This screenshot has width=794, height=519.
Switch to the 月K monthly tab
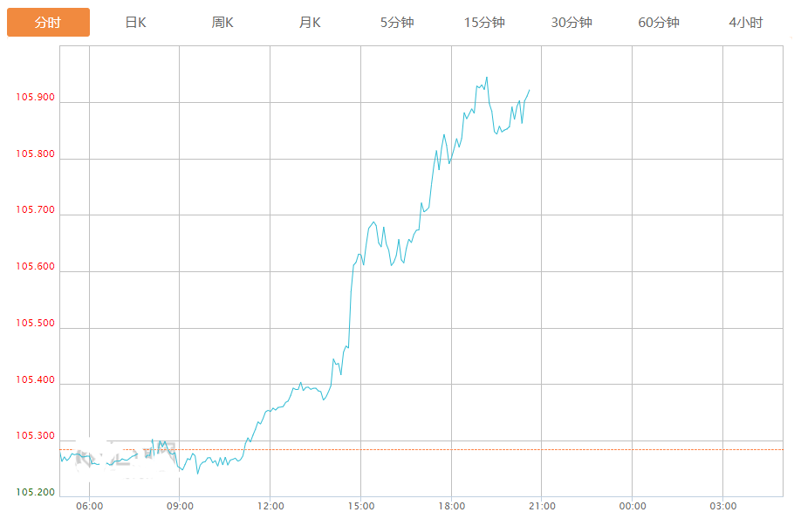click(310, 23)
